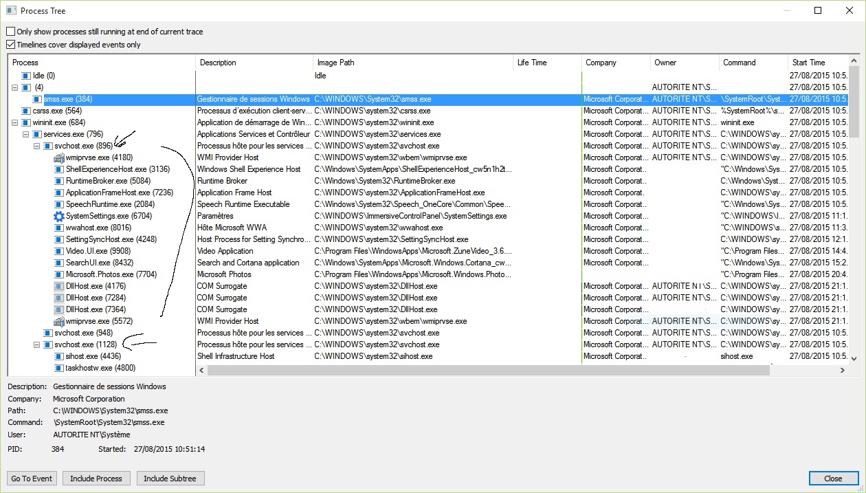
Task: Collapse the svchost.exe (1128) node
Action: point(37,344)
